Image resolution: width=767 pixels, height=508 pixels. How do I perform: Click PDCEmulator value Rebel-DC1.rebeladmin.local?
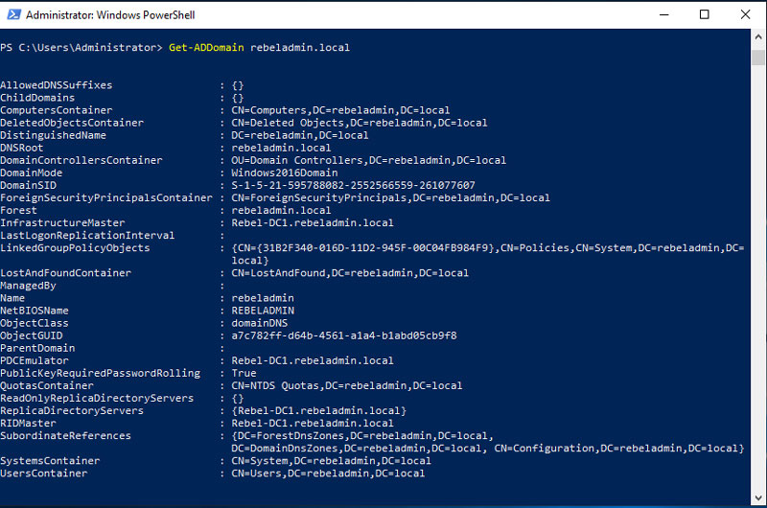pyautogui.click(x=313, y=360)
